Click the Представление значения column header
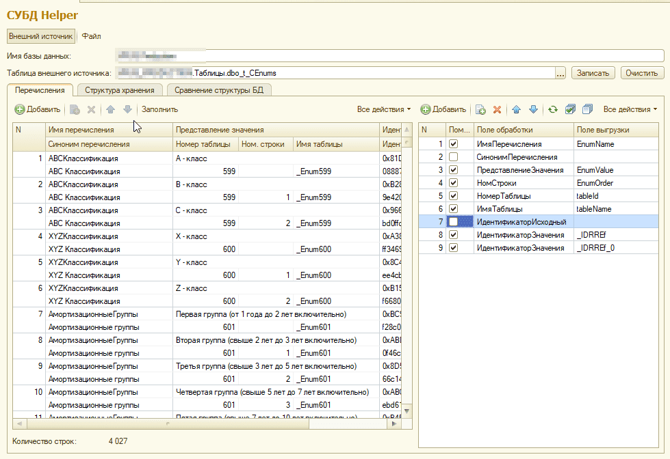The width and height of the screenshot is (670, 459). (x=276, y=130)
